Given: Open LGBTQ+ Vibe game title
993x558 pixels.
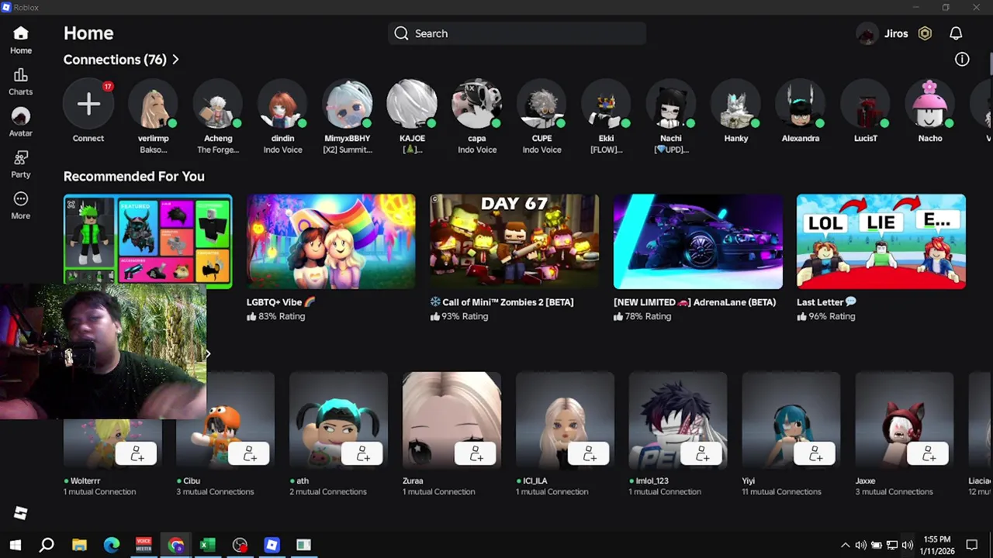Looking at the screenshot, I should click(x=281, y=302).
